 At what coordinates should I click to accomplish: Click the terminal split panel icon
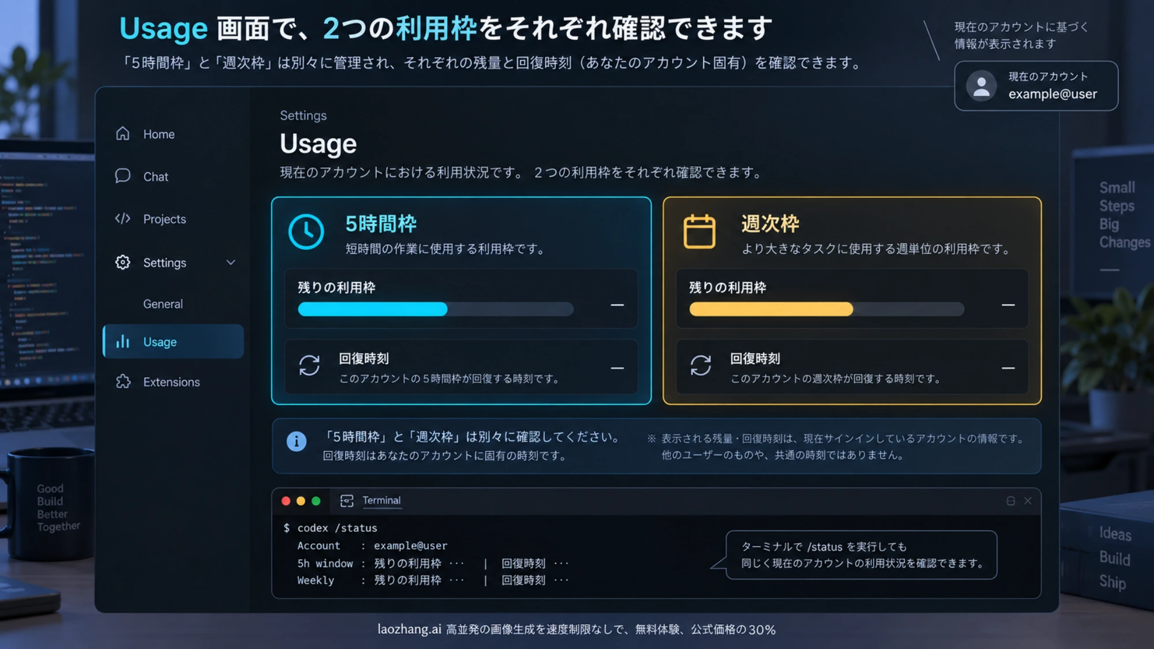(1011, 501)
